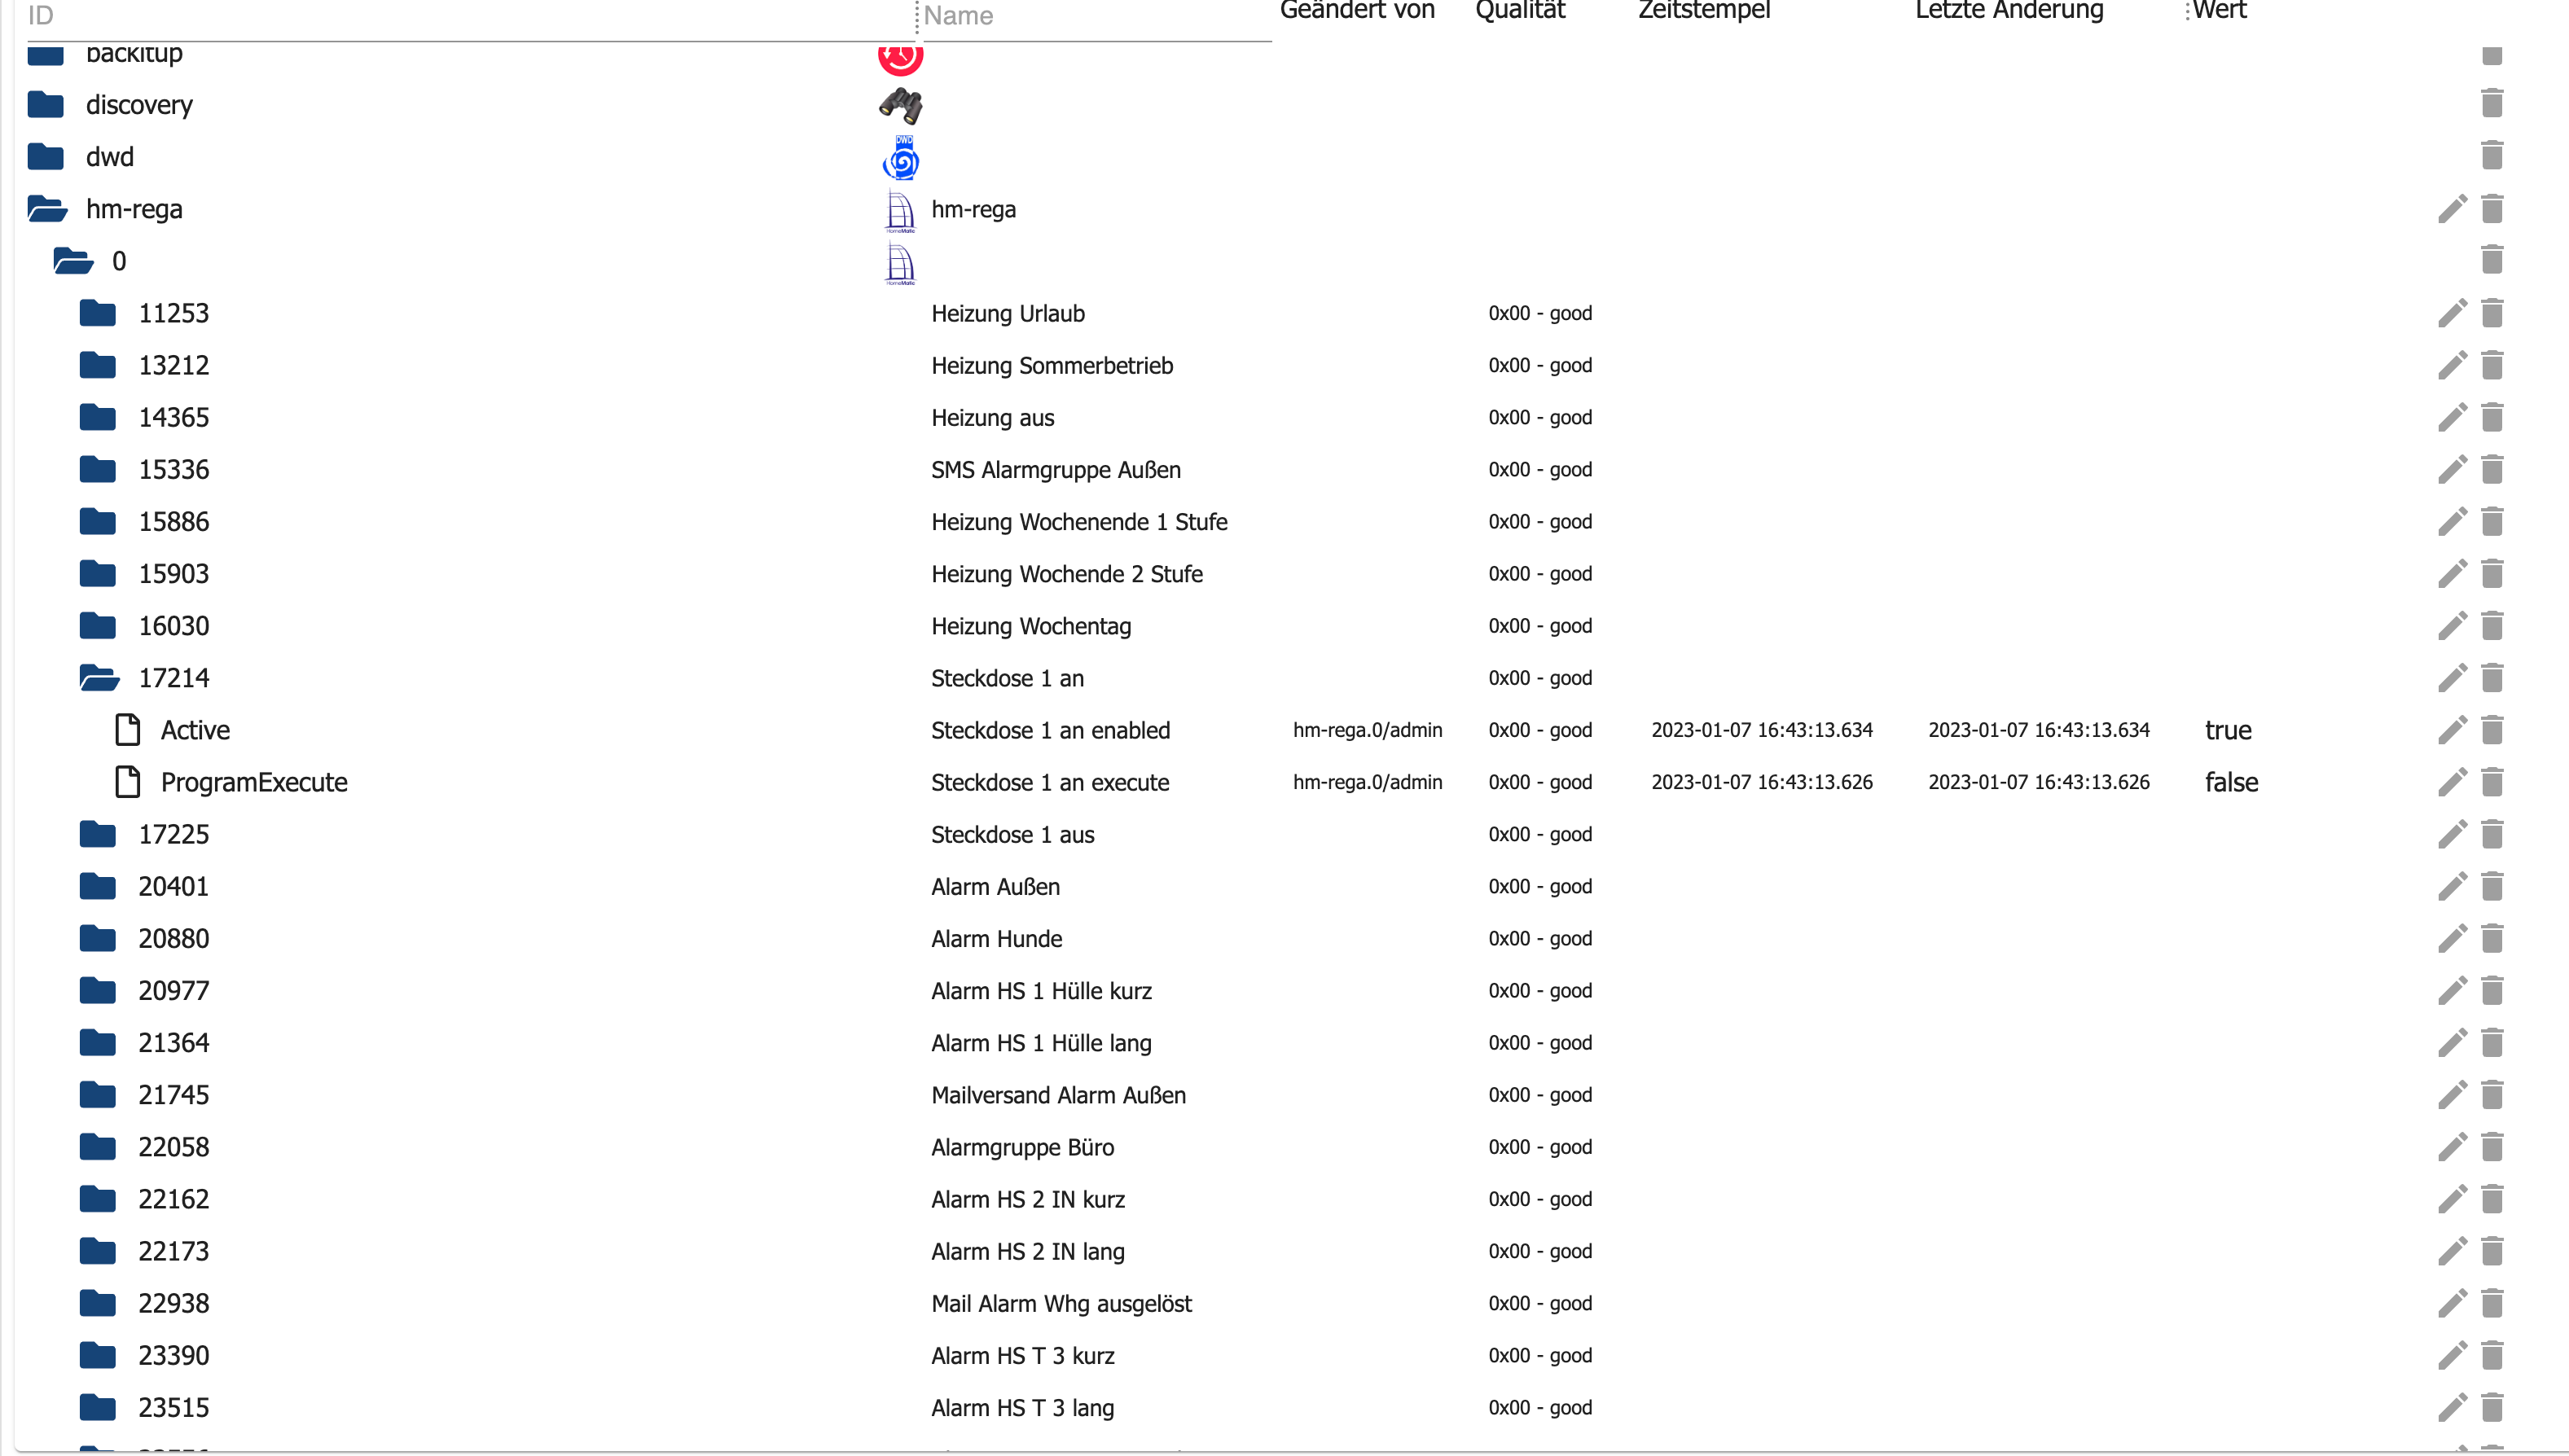Expand folder 17225
2569x1456 pixels.
98,834
